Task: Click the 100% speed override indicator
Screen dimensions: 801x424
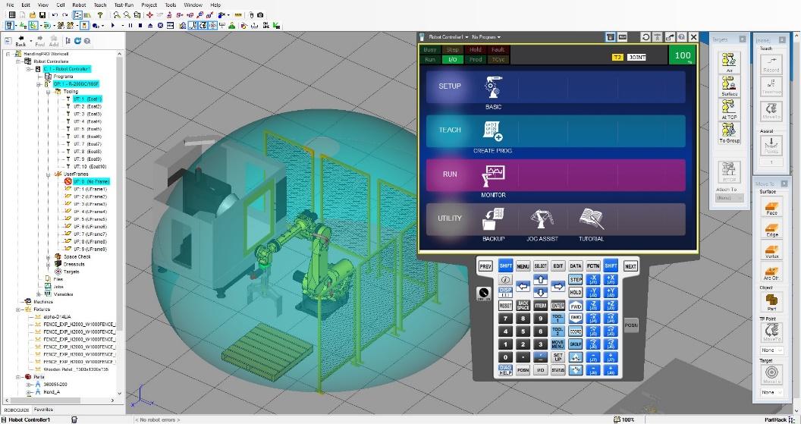Action: pyautogui.click(x=683, y=55)
